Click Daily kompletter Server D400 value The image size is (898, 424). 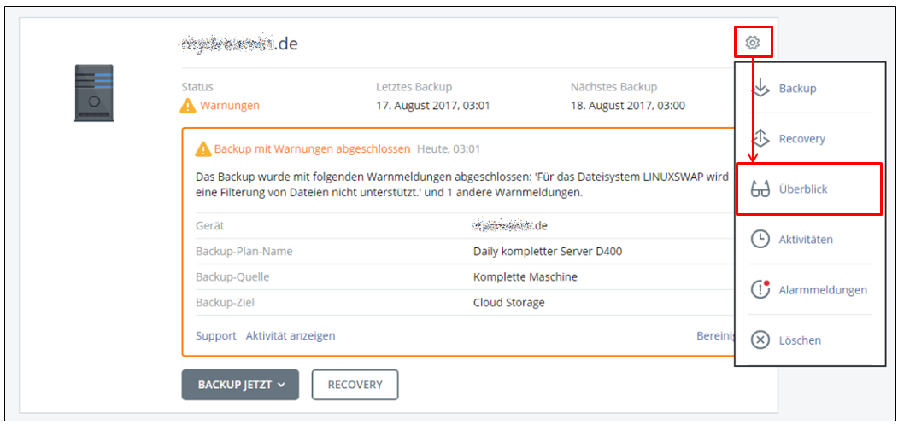point(548,251)
